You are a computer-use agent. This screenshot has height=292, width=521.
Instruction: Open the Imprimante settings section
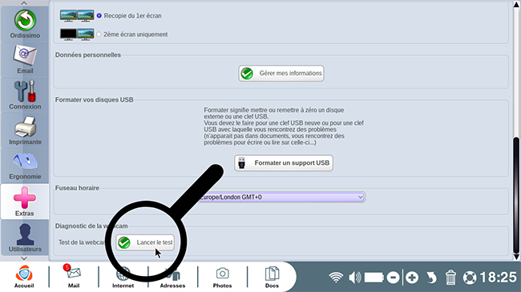25,130
